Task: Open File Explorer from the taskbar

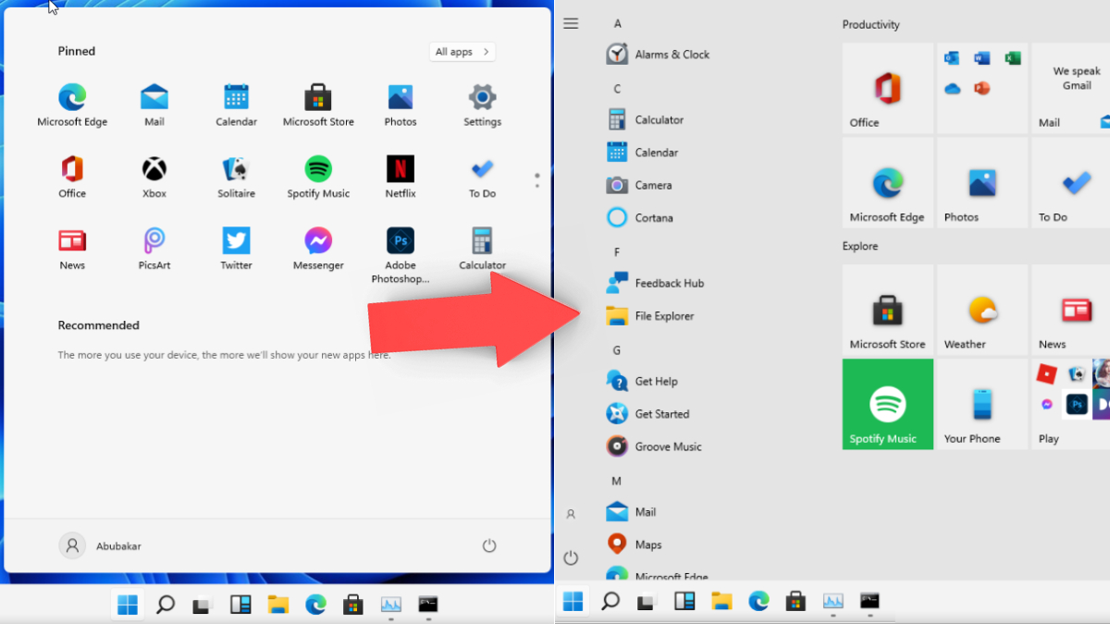Action: pyautogui.click(x=277, y=605)
